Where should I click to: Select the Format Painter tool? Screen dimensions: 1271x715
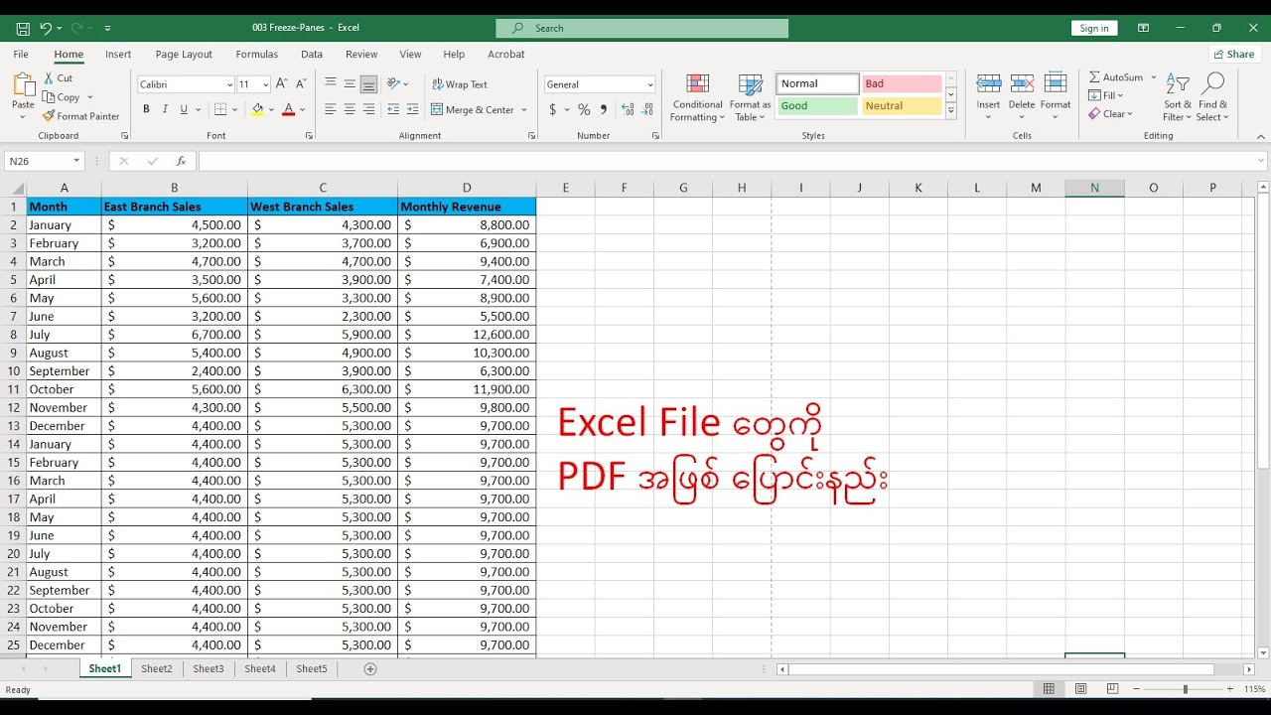[80, 116]
